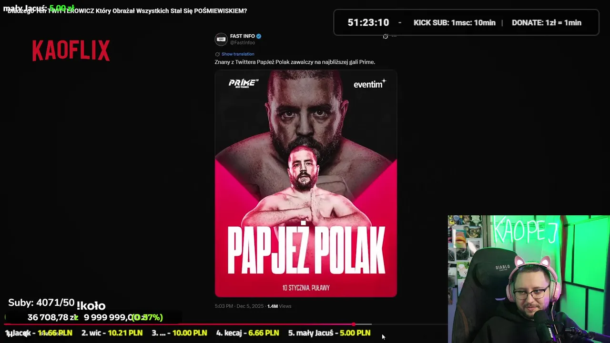Click the blue verified badge beside FAST INFO
The width and height of the screenshot is (610, 343).
259,36
